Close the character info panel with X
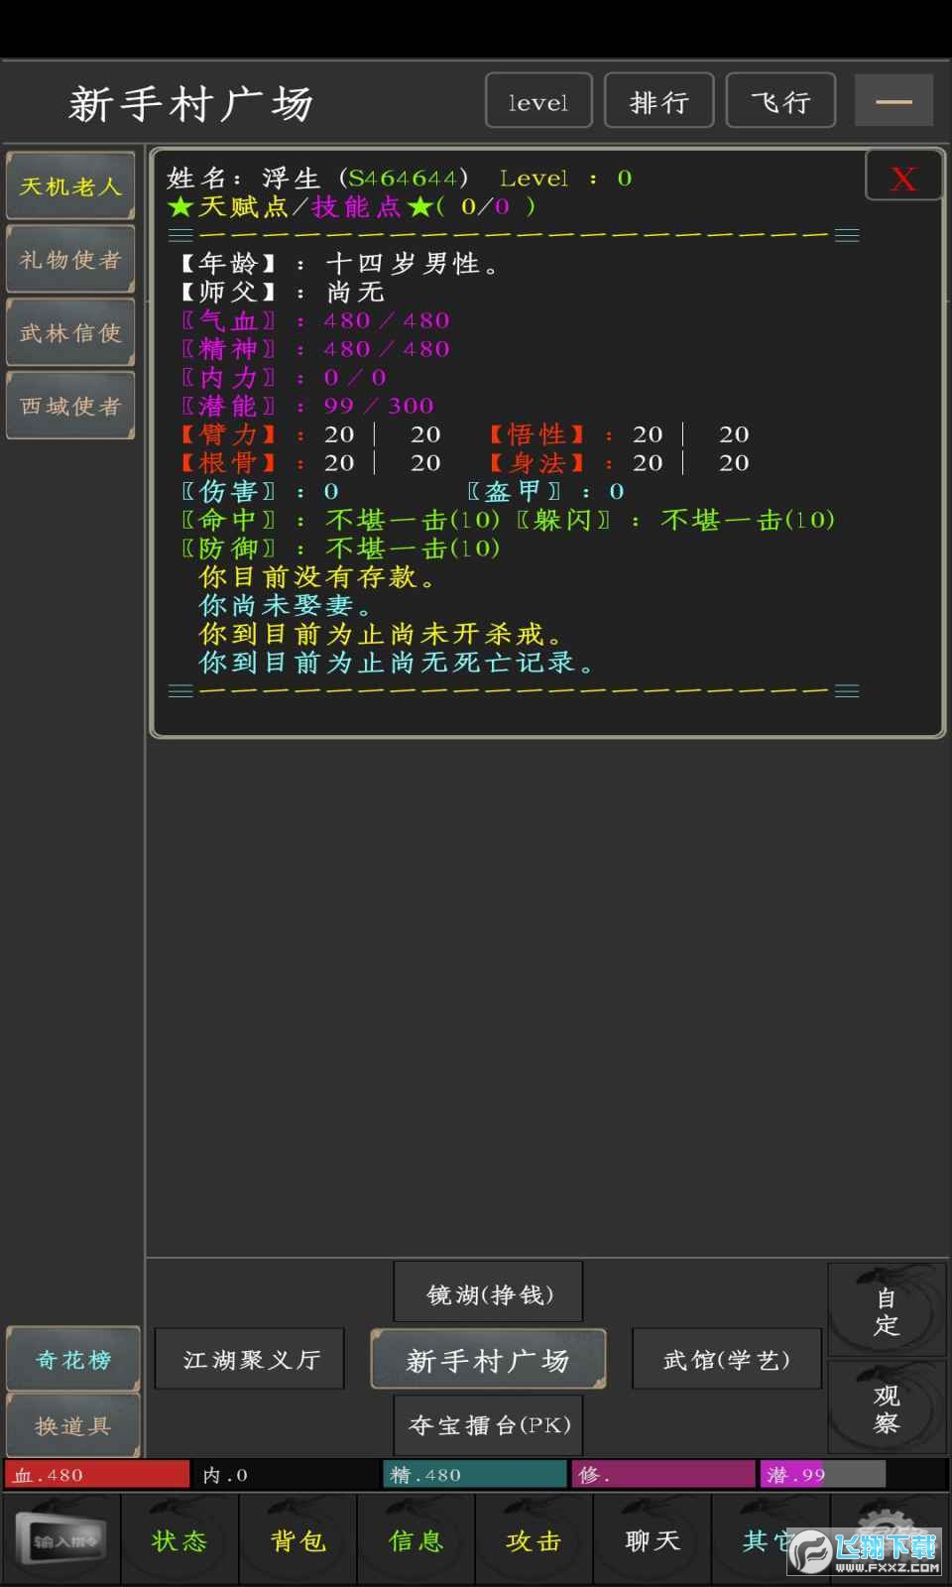952x1587 pixels. tap(902, 178)
